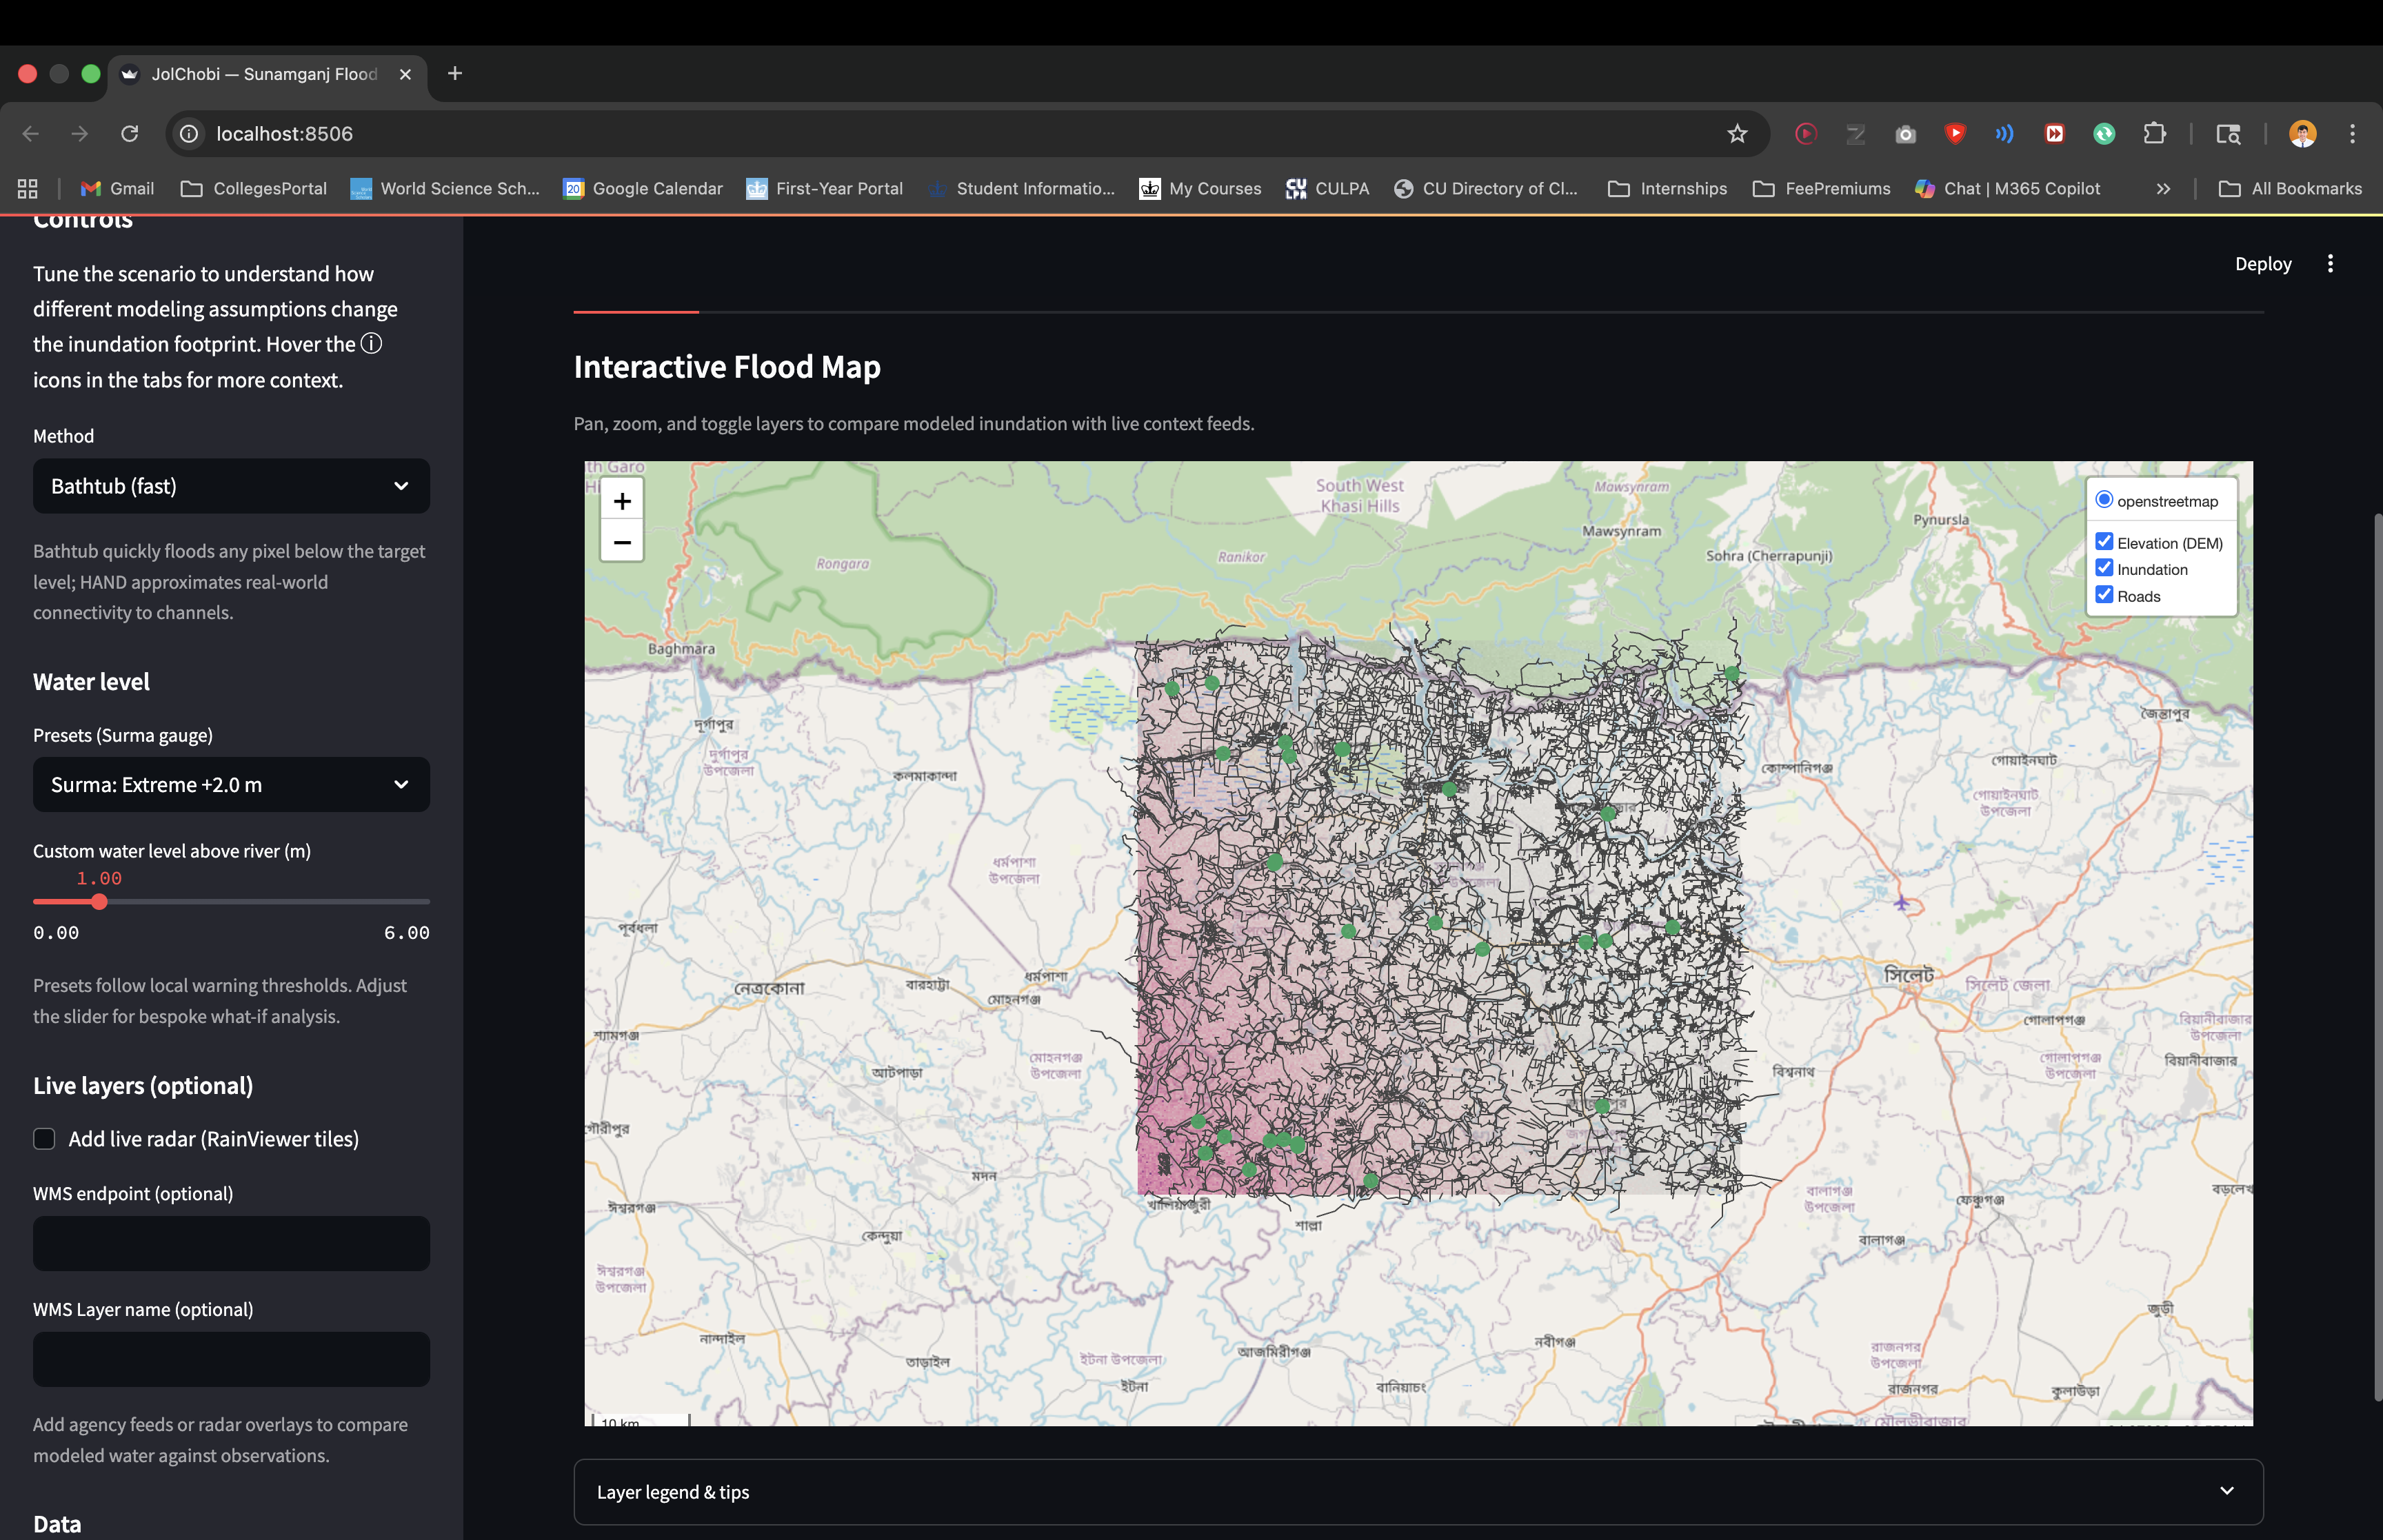This screenshot has height=1540, width=2383.
Task: Switch to the JolChobi Sunamganj Flood tab
Action: click(265, 74)
